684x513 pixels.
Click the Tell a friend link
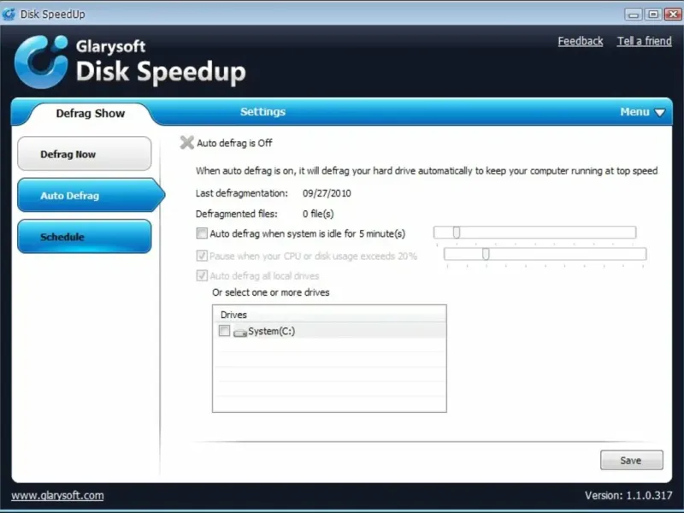click(644, 41)
